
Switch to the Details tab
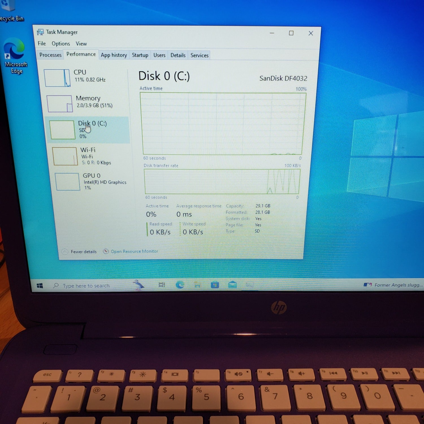coord(178,55)
